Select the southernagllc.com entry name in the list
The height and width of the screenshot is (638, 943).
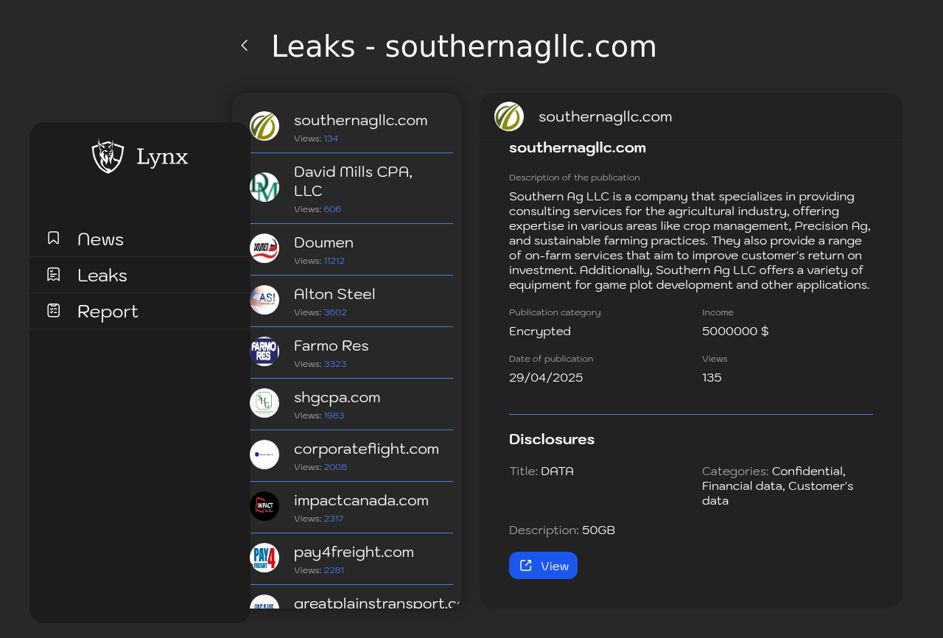click(x=360, y=120)
